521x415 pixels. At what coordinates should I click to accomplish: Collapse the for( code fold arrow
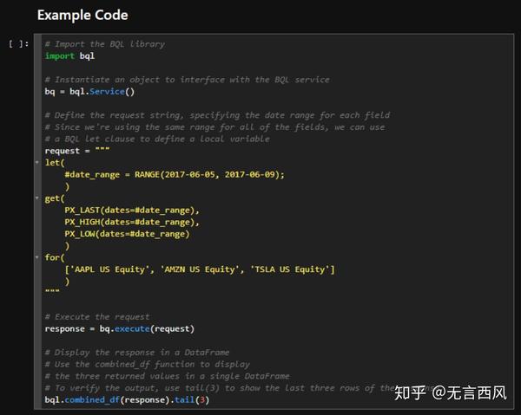[37, 257]
